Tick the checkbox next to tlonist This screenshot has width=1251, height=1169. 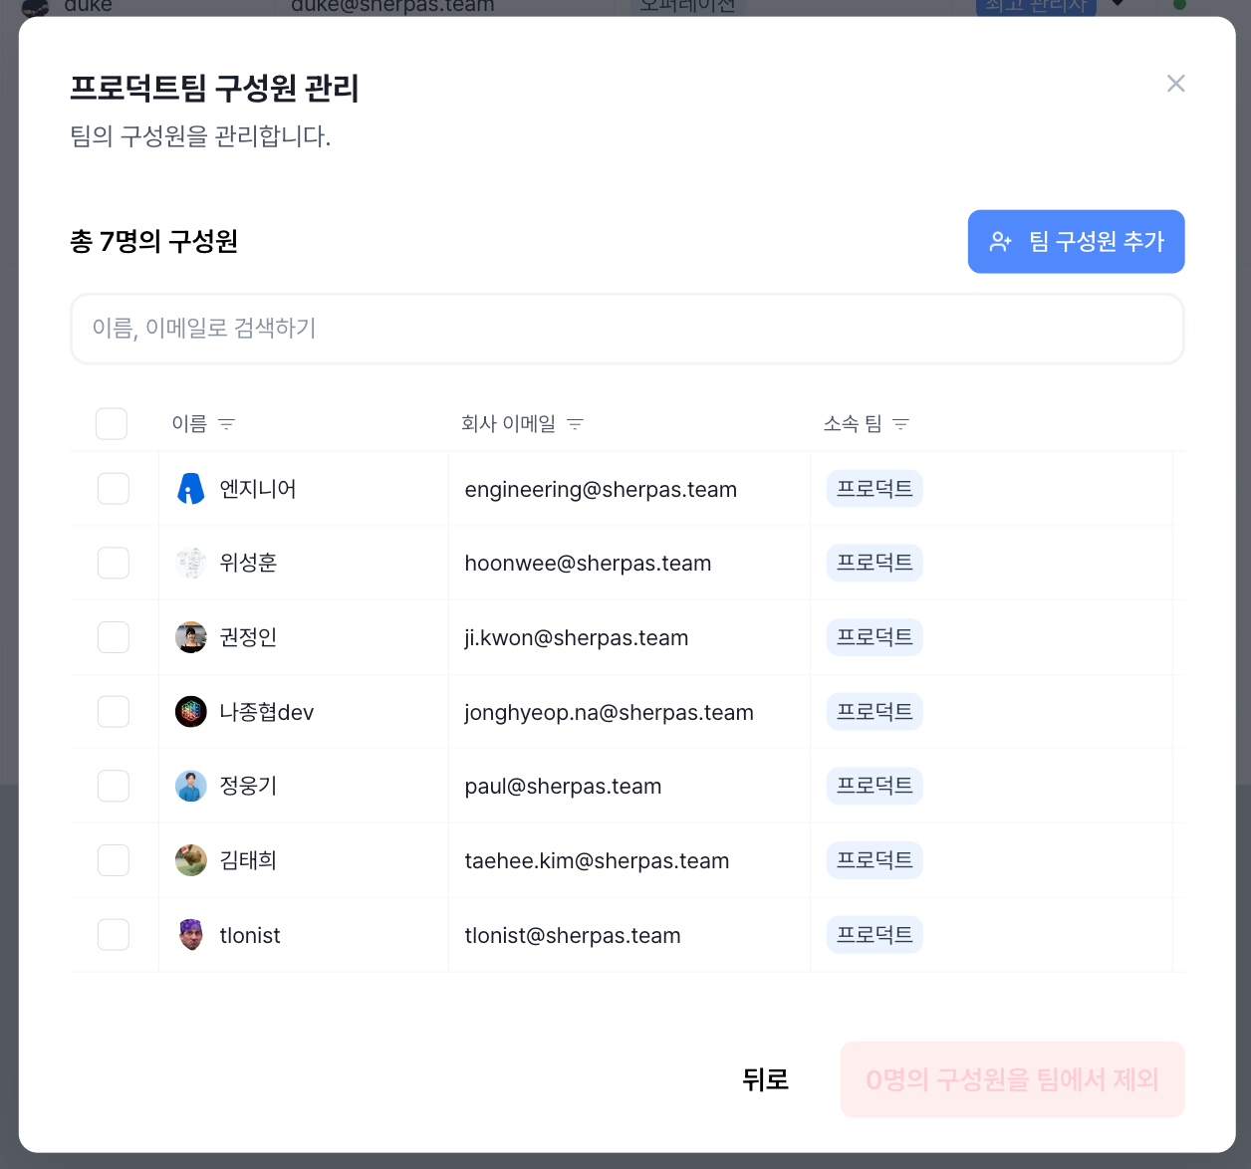(x=114, y=935)
